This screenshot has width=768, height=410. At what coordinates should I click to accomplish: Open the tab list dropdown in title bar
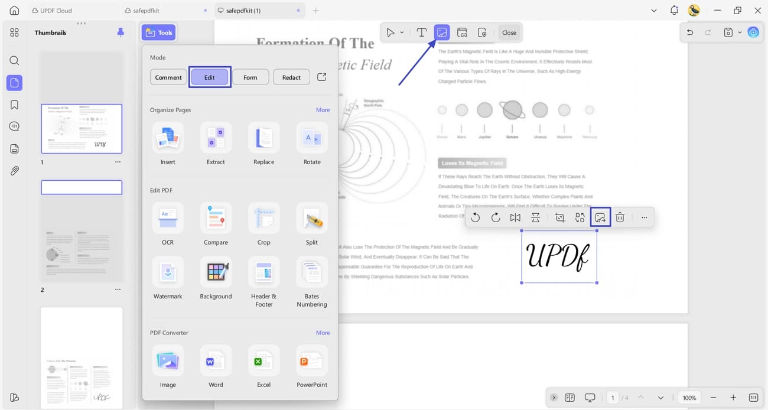click(653, 11)
